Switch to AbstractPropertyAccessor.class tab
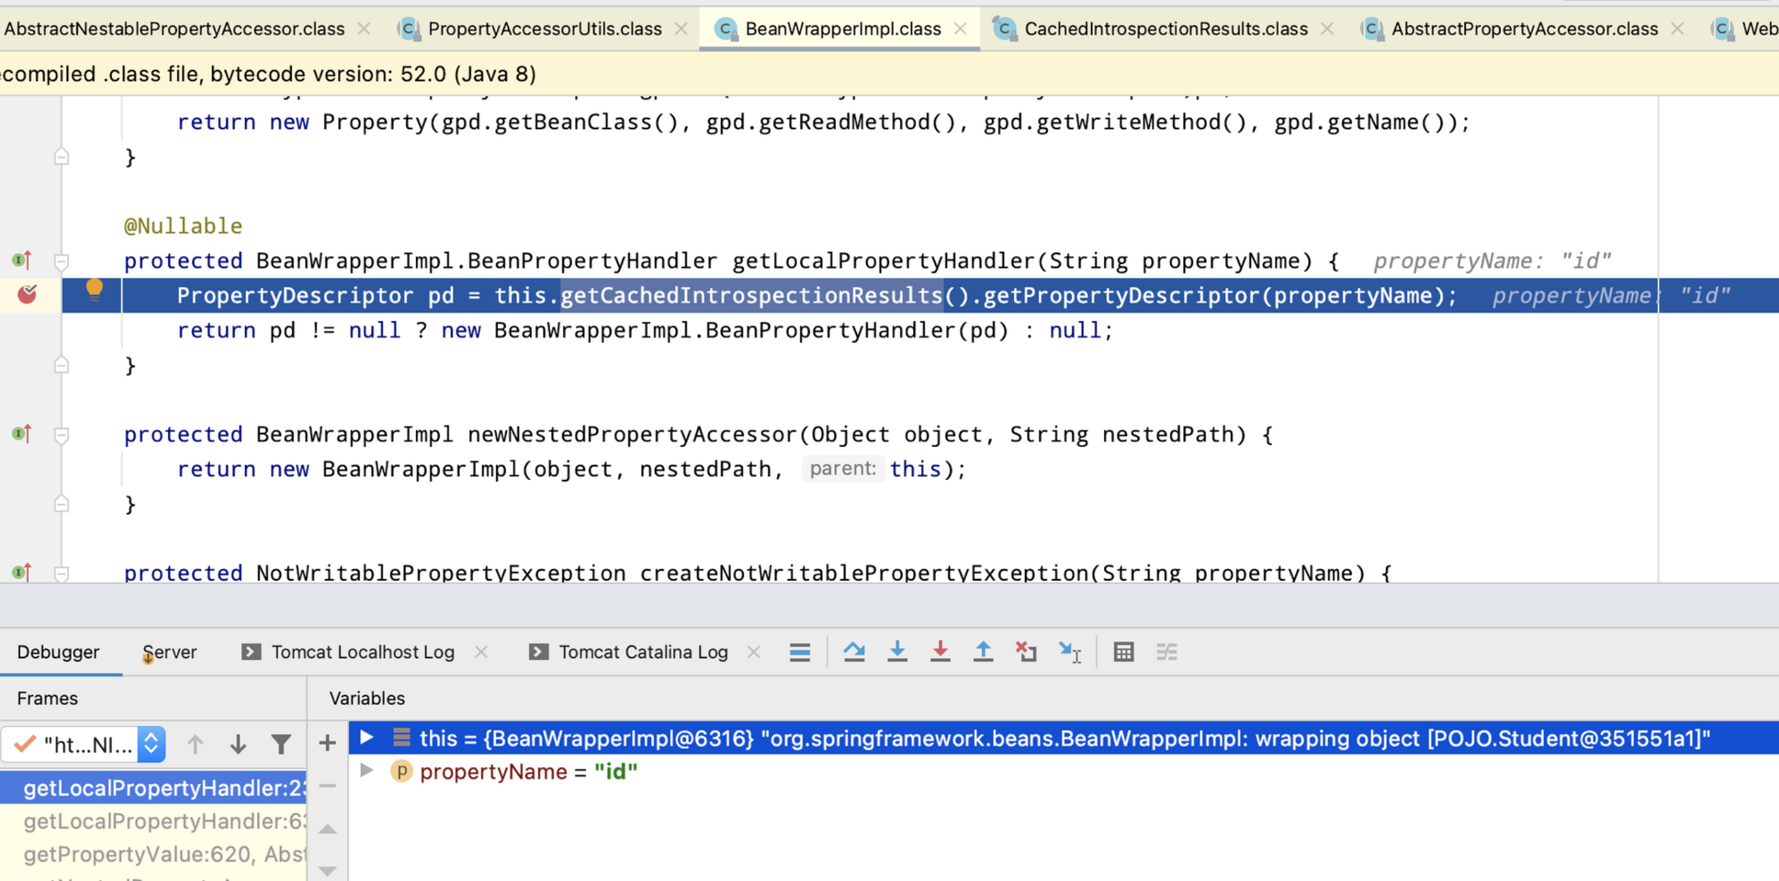This screenshot has width=1779, height=881. [x=1524, y=29]
